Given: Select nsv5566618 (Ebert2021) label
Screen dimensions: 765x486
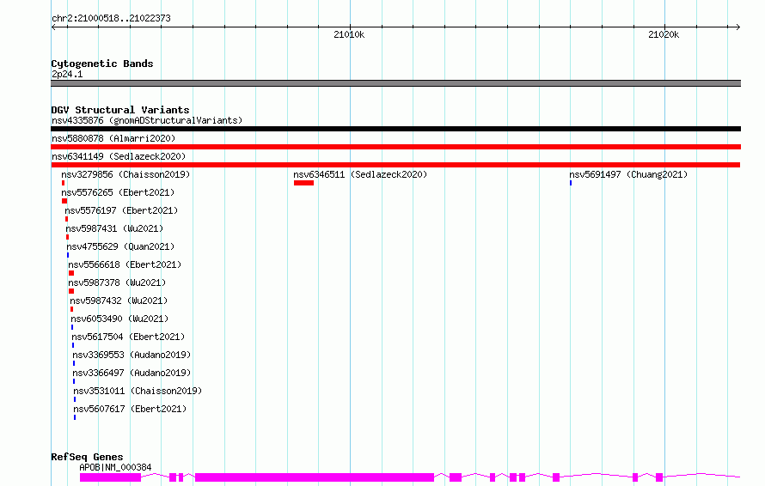Looking at the screenshot, I should coord(125,264).
